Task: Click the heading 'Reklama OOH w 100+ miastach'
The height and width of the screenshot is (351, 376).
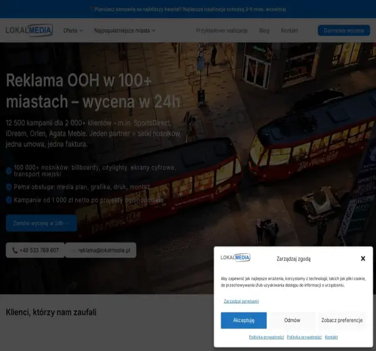Action: coord(93,91)
